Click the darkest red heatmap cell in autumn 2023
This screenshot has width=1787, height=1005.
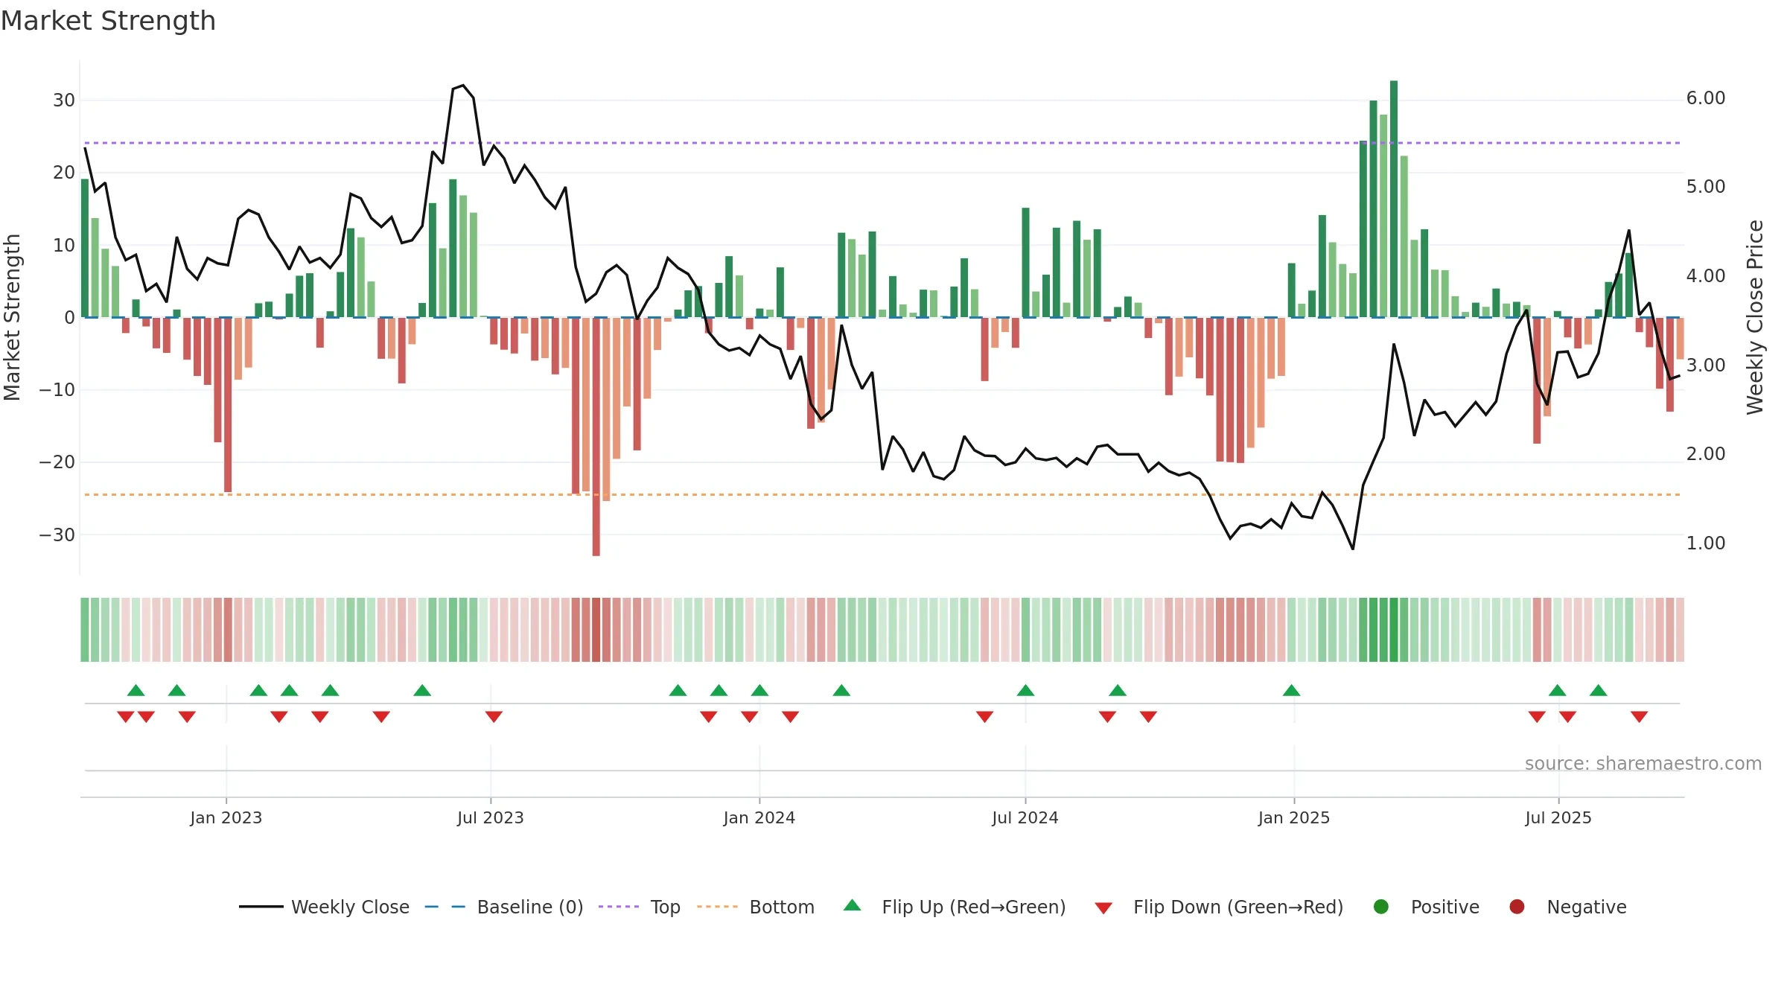point(596,630)
